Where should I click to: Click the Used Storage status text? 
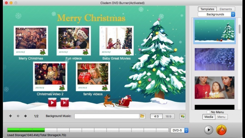[37, 135]
